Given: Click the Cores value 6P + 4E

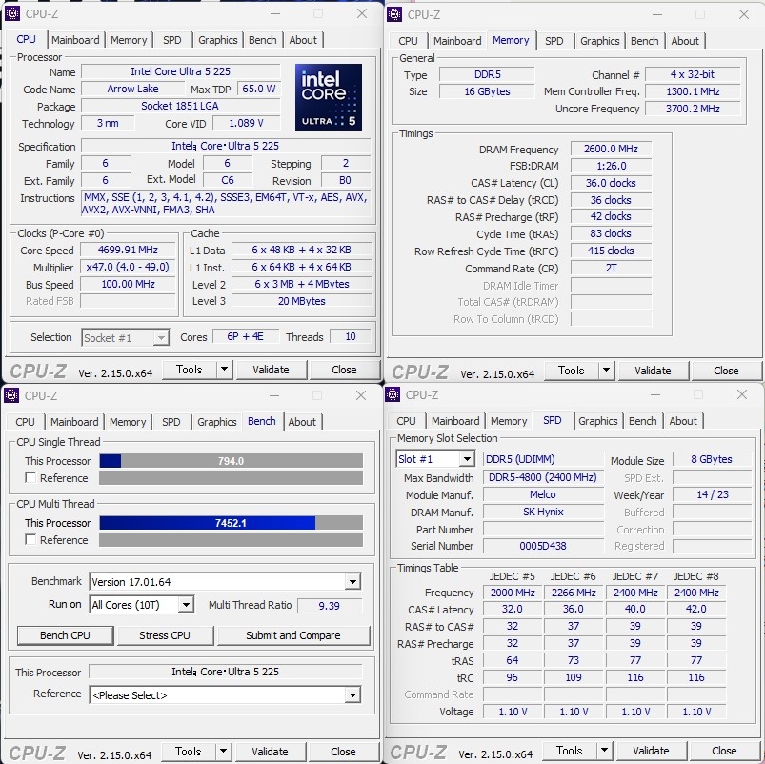Looking at the screenshot, I should pyautogui.click(x=246, y=336).
